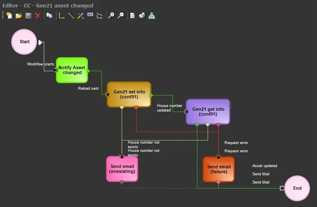
Task: Select the pink Send email (unexisting) node
Action: click(122, 169)
